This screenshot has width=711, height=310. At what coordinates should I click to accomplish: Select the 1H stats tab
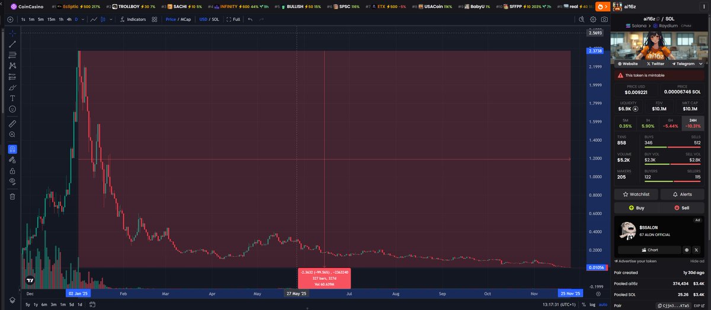649,123
